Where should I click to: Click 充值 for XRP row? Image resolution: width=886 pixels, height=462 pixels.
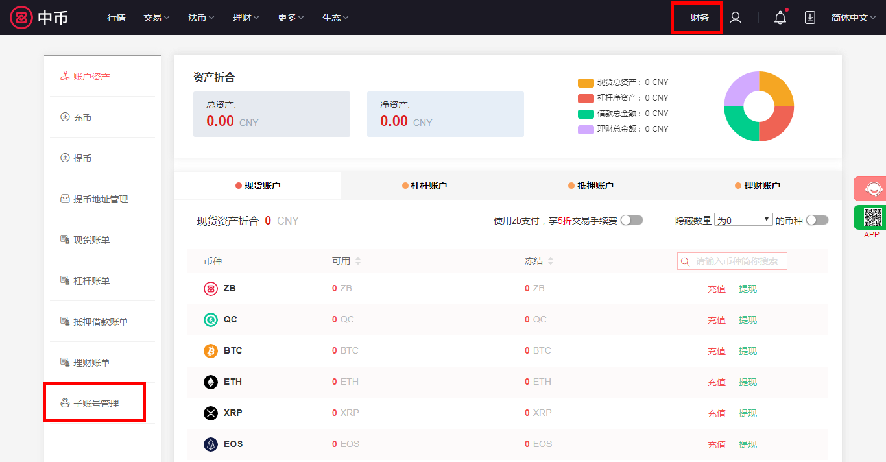pos(717,413)
